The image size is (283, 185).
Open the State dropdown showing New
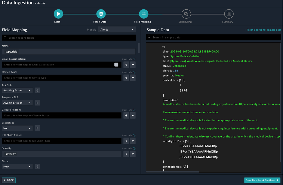coord(17,166)
